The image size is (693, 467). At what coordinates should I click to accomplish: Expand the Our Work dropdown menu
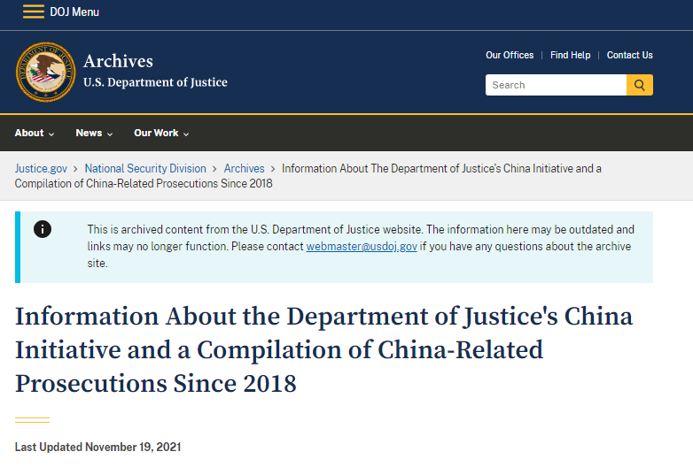161,134
